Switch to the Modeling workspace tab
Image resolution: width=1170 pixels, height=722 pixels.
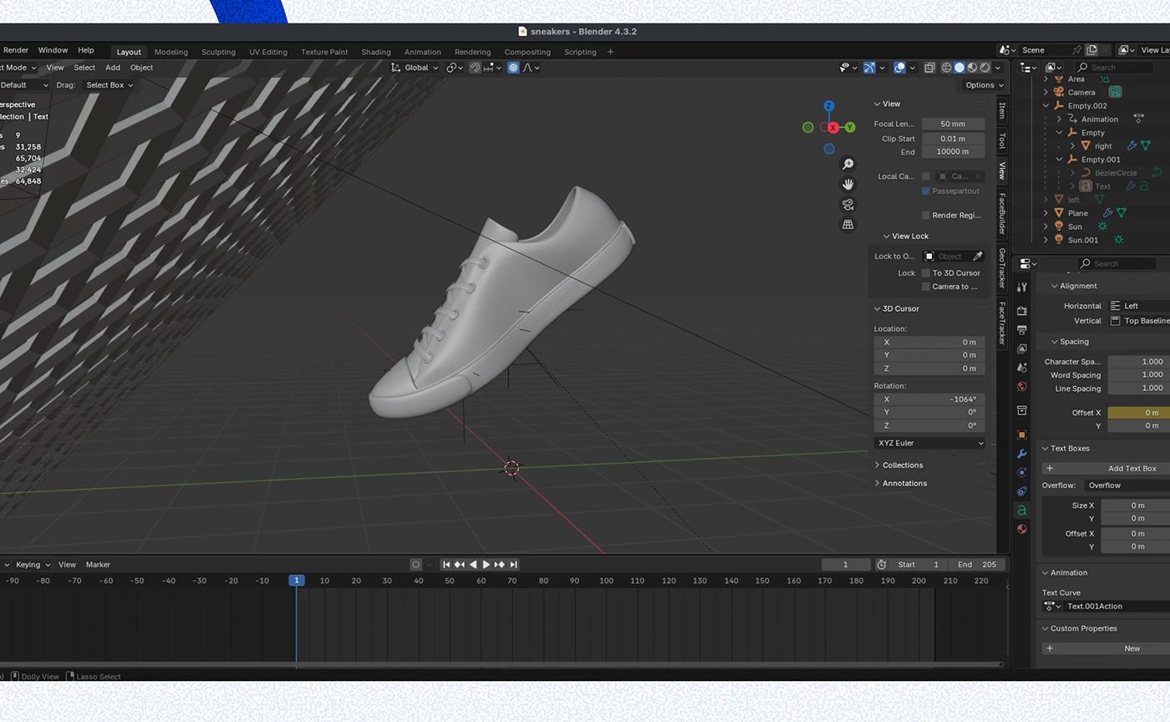tap(171, 52)
